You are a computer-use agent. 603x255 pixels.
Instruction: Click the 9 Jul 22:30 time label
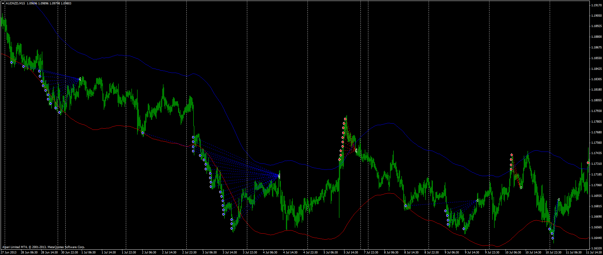pos(492,252)
